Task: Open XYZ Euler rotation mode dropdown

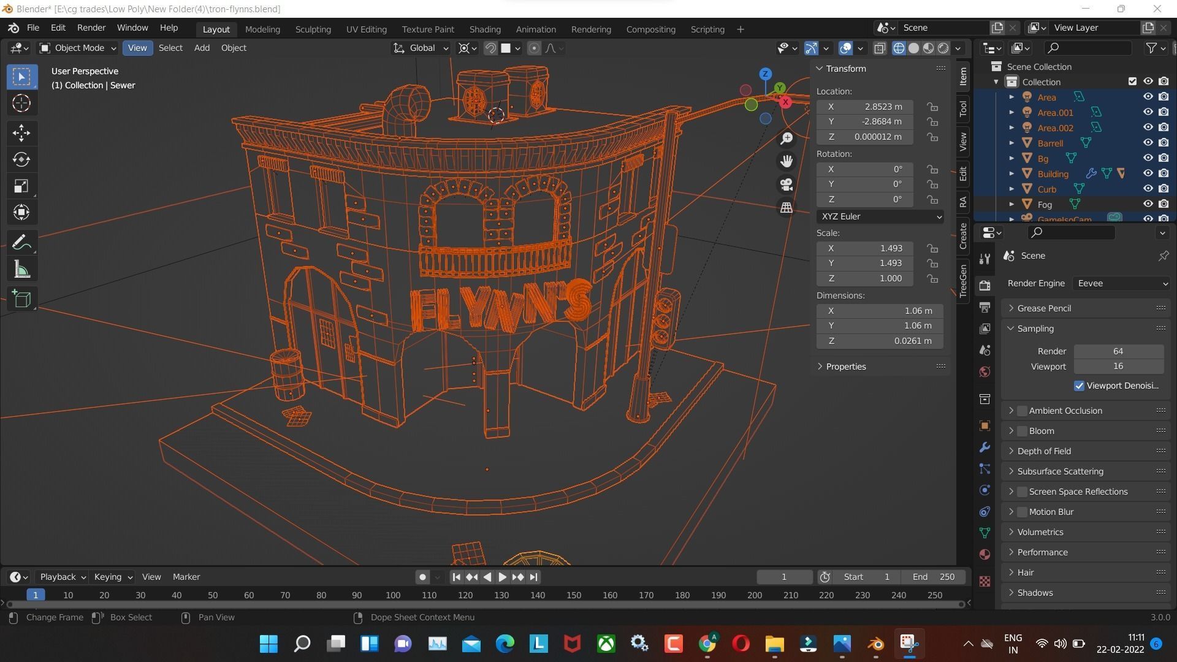Action: [x=880, y=216]
